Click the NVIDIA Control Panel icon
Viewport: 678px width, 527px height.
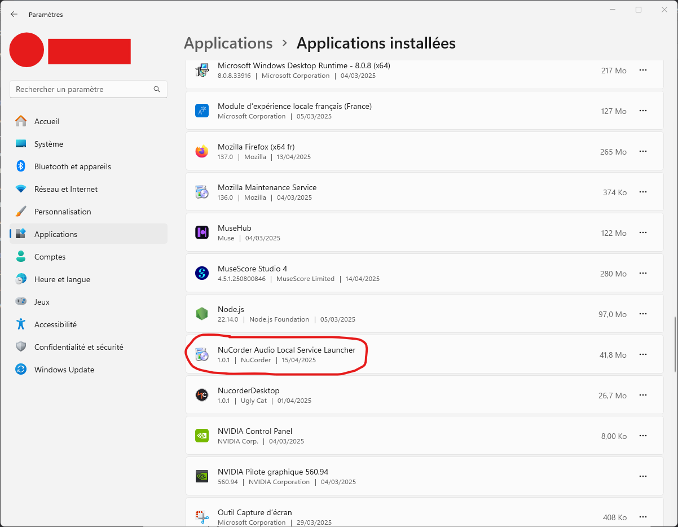pyautogui.click(x=202, y=436)
